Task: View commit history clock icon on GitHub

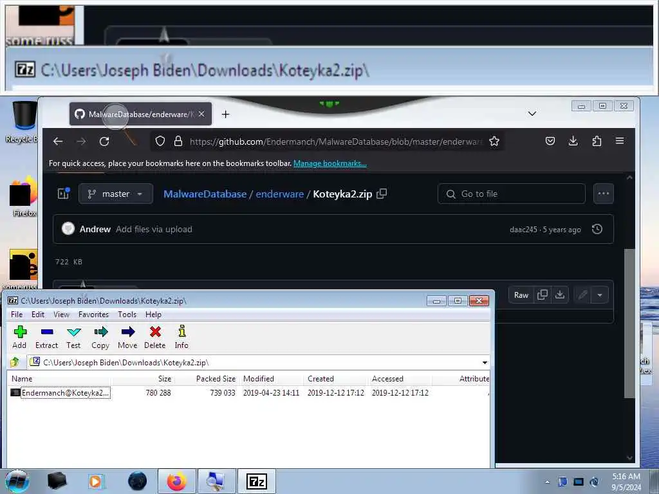Action: (597, 230)
